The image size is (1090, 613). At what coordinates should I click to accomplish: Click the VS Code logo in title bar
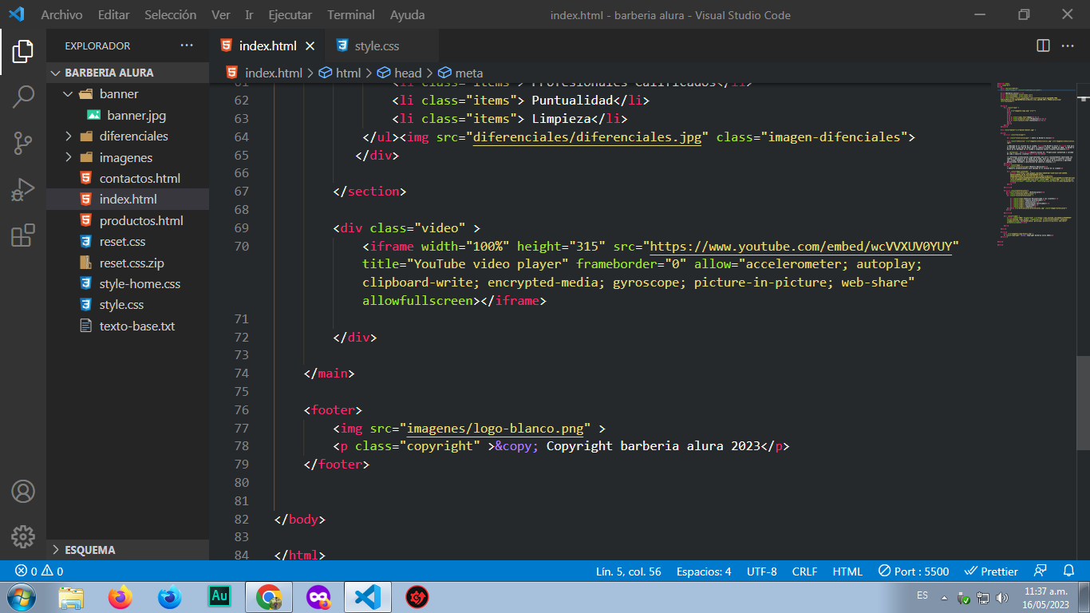point(16,14)
